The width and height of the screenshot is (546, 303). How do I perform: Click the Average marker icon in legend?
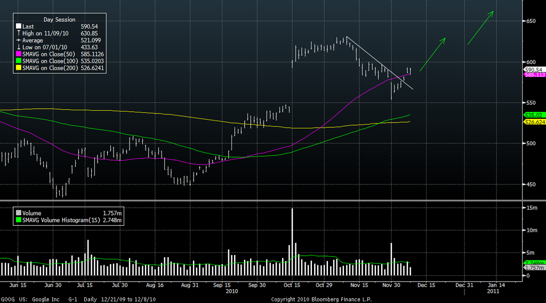(19, 40)
